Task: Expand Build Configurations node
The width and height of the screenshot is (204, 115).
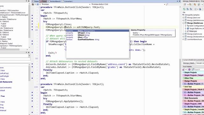Action: coord(186,26)
